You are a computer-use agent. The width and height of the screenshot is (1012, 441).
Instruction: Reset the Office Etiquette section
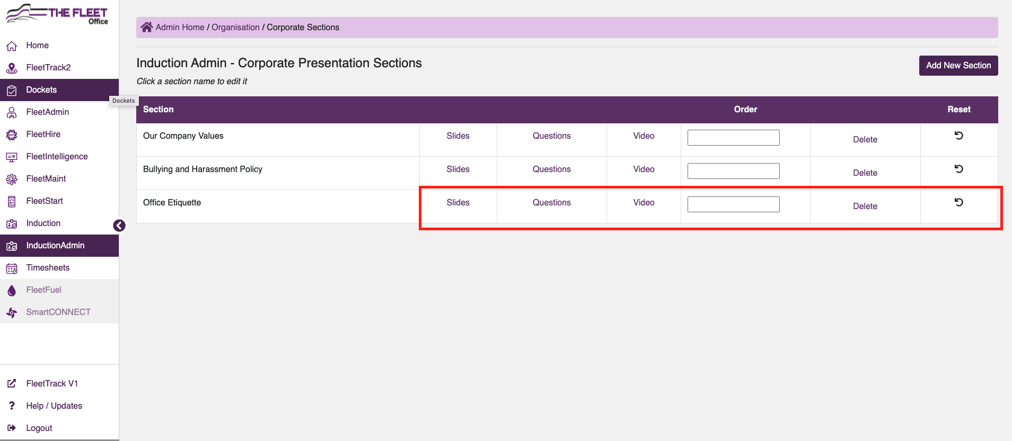(959, 202)
